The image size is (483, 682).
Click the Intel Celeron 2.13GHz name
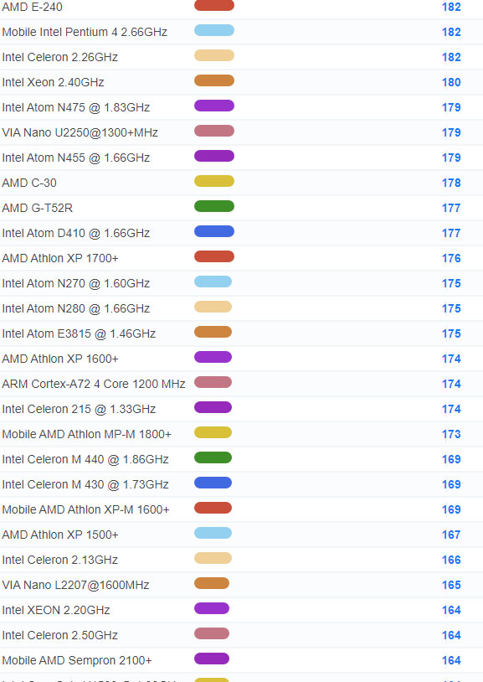pos(60,560)
